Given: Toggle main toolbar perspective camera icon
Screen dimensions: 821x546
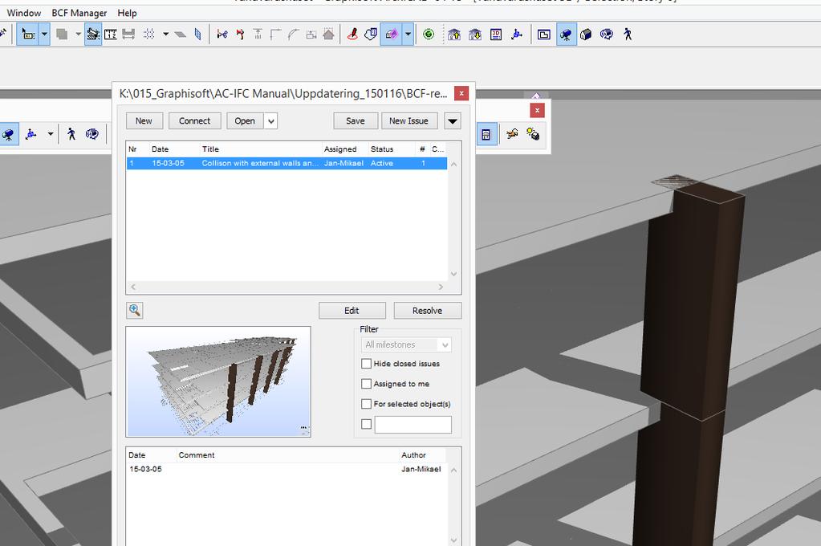Looking at the screenshot, I should [x=566, y=35].
